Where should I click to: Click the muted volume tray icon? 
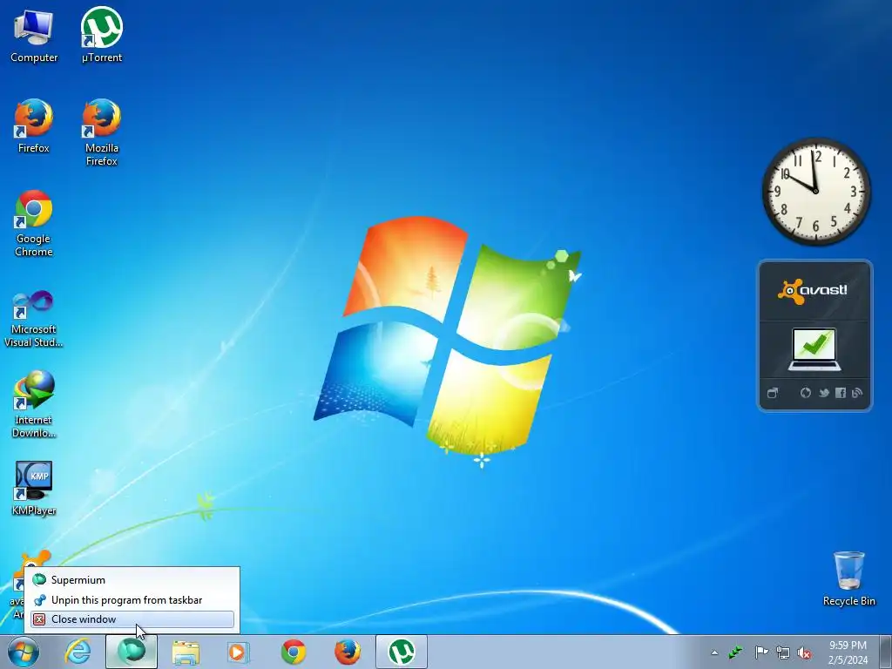coord(804,652)
